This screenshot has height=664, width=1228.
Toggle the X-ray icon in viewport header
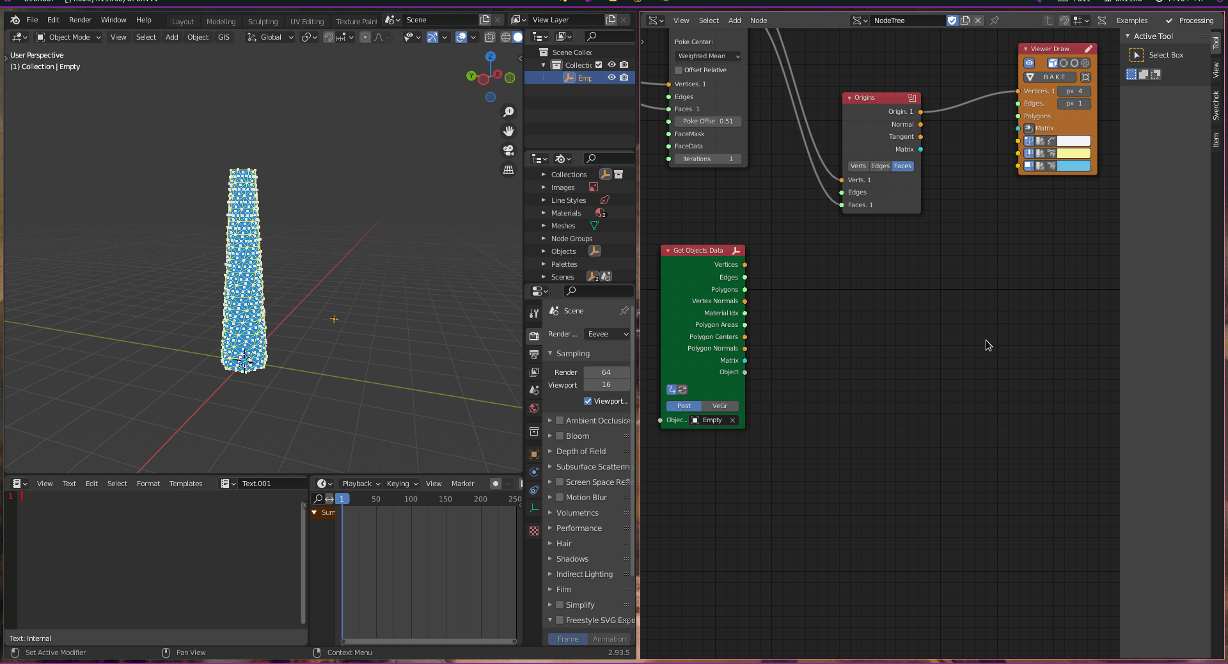point(490,37)
